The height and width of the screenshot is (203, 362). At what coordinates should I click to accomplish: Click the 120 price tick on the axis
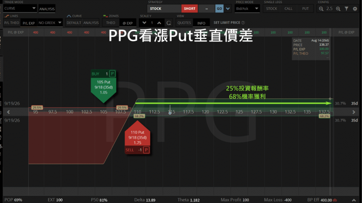205,112
